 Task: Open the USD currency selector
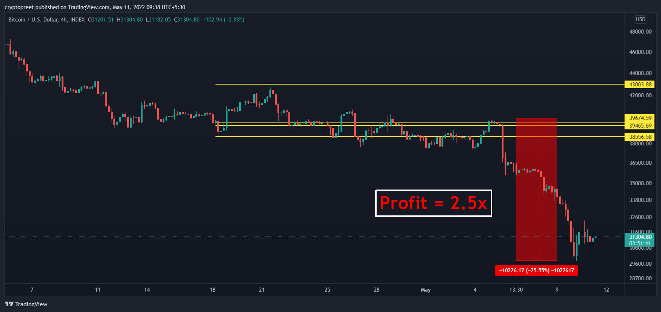tap(641, 19)
